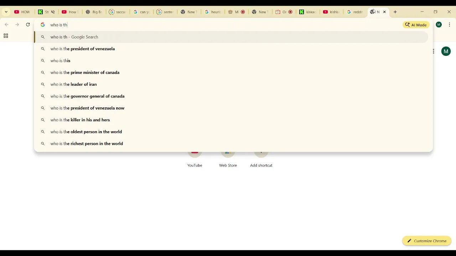Click the address bar text 'who is th'
The image size is (456, 256).
click(x=59, y=25)
